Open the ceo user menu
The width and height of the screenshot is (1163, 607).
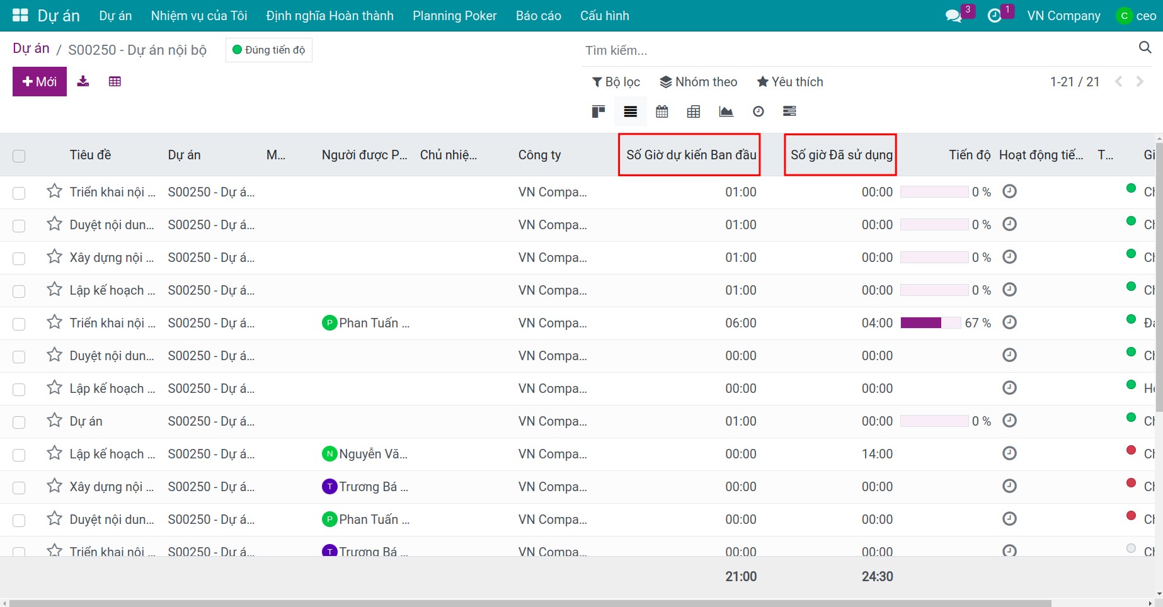(1137, 16)
